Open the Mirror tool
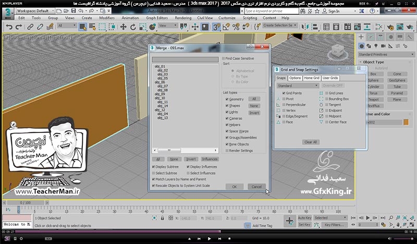Image resolution: width=417 pixels, height=244 pixels. pyautogui.click(x=305, y=27)
